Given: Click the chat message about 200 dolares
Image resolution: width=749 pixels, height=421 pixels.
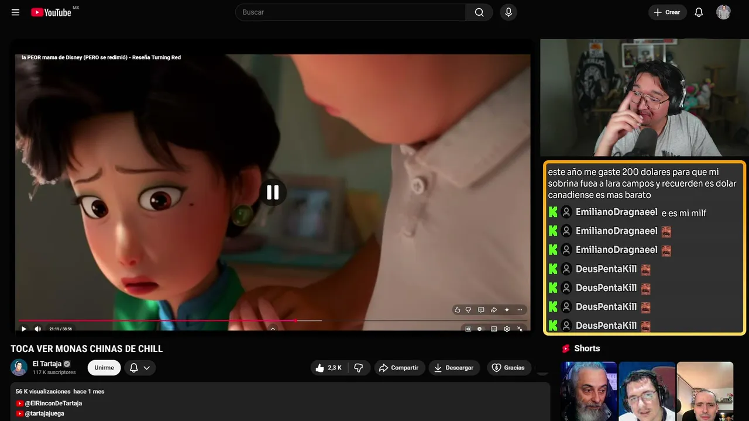Looking at the screenshot, I should pyautogui.click(x=643, y=184).
